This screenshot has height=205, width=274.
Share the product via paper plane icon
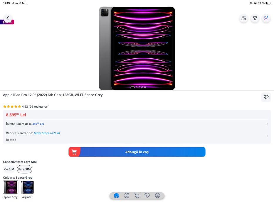pyautogui.click(x=255, y=18)
